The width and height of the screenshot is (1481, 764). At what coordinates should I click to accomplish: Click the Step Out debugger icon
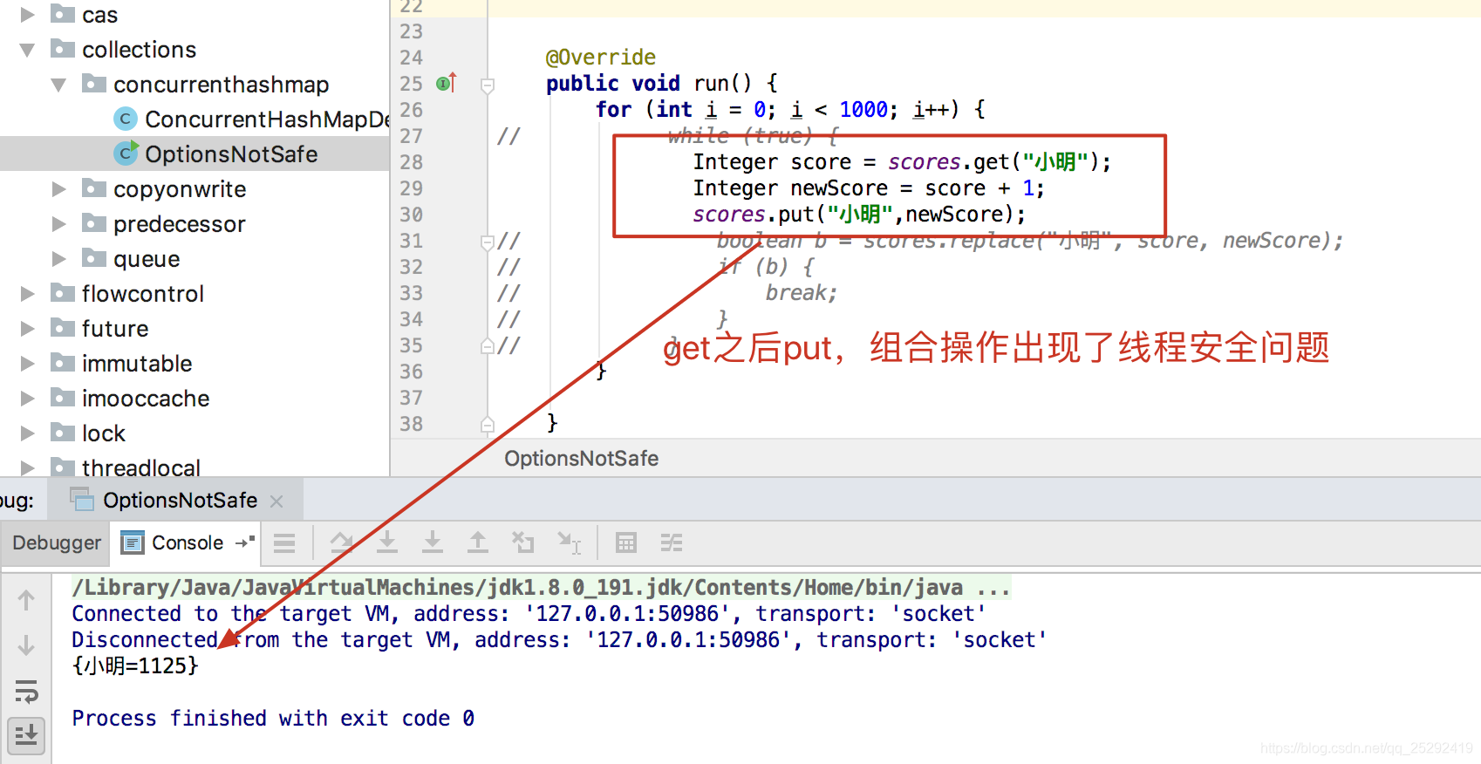click(x=478, y=542)
